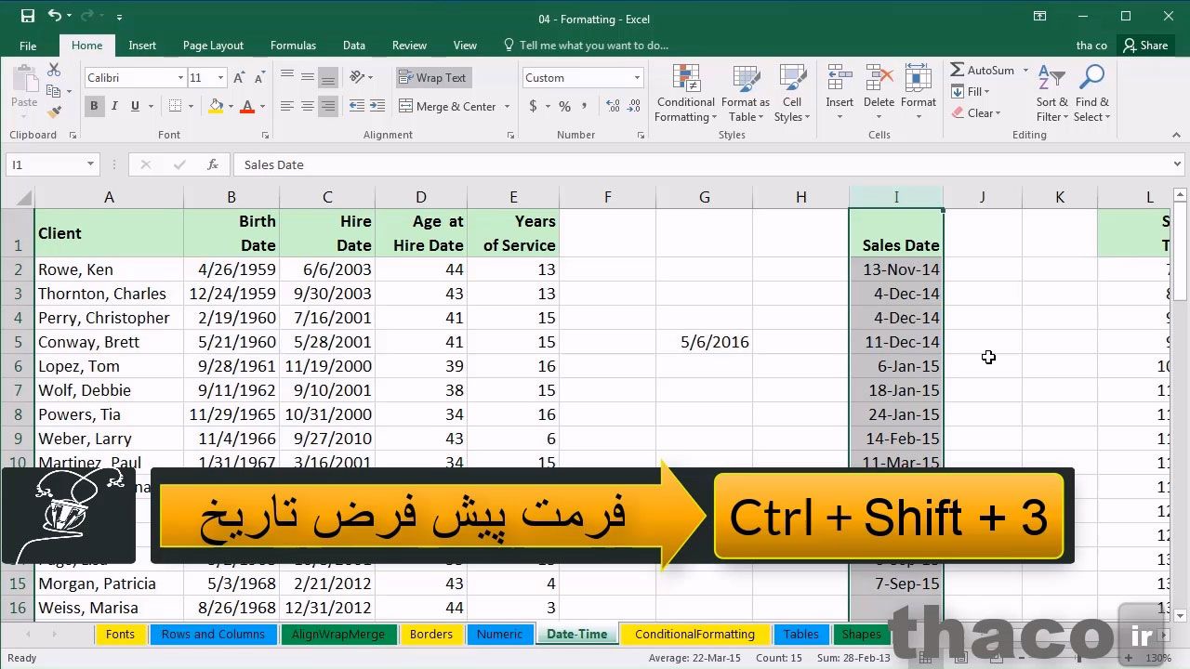Click the Insert Function fx icon
The width and height of the screenshot is (1190, 669).
click(x=213, y=164)
